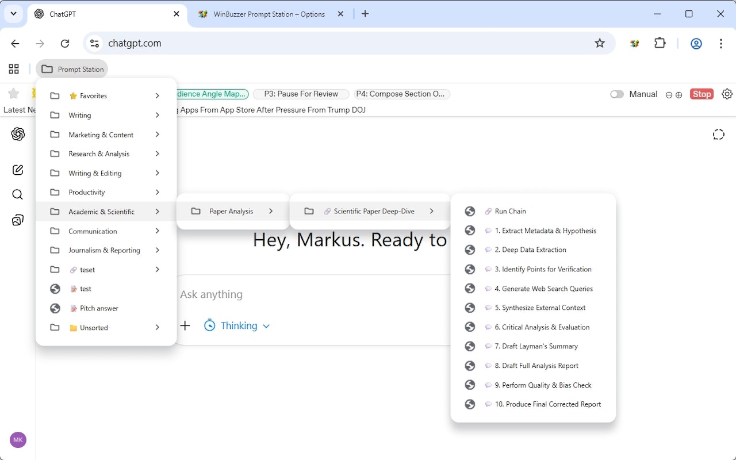Select 7. Draft Layman's Summary

[533, 346]
